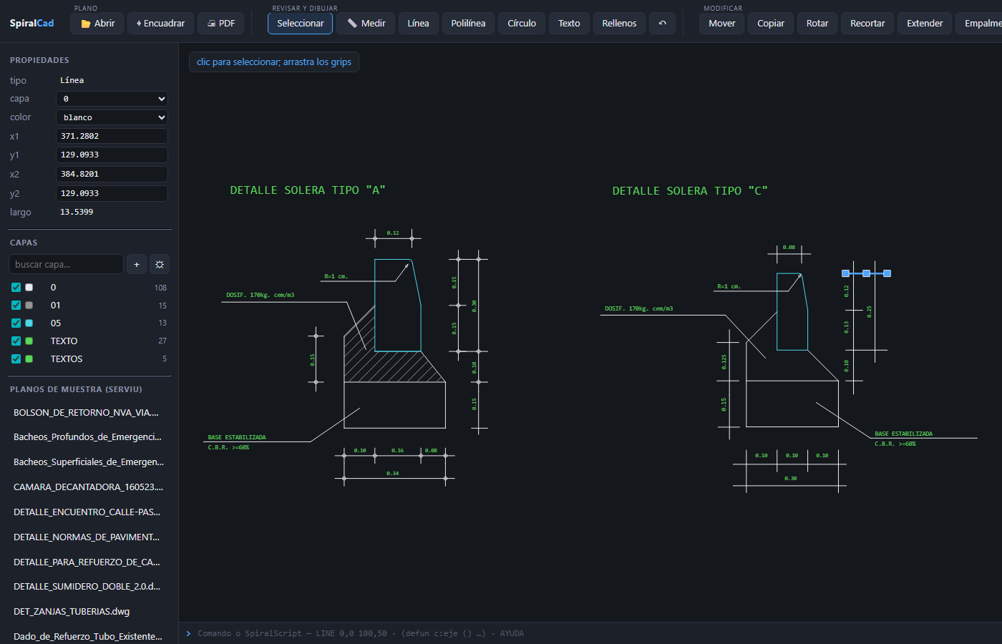This screenshot has width=1002, height=644.
Task: Click the y2 coordinate field
Action: pos(112,193)
